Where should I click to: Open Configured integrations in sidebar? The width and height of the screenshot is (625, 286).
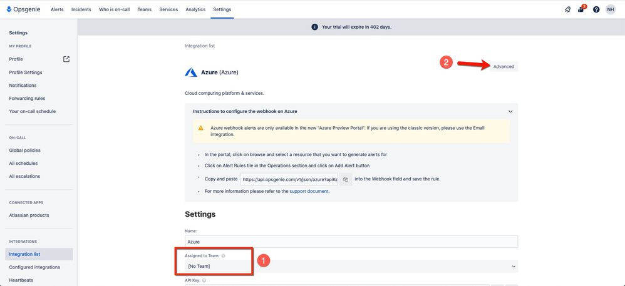pyautogui.click(x=34, y=267)
